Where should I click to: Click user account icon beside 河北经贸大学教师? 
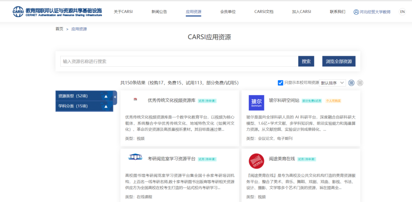(x=356, y=12)
